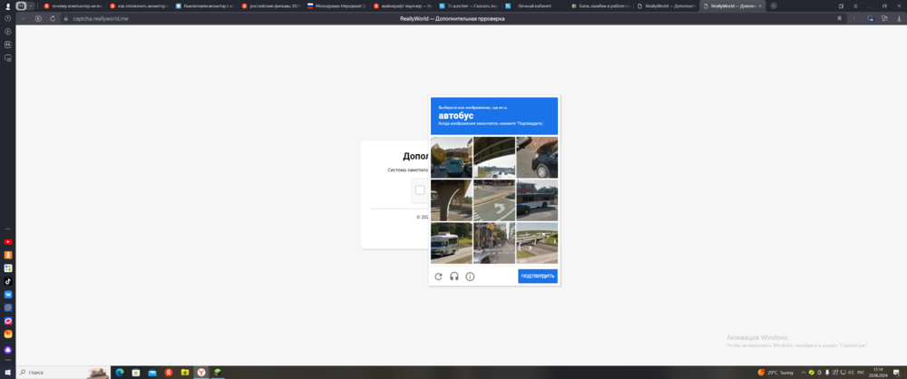Open YouTube from the browser sidebar
Screen dimensions: 907x379
pos(8,242)
